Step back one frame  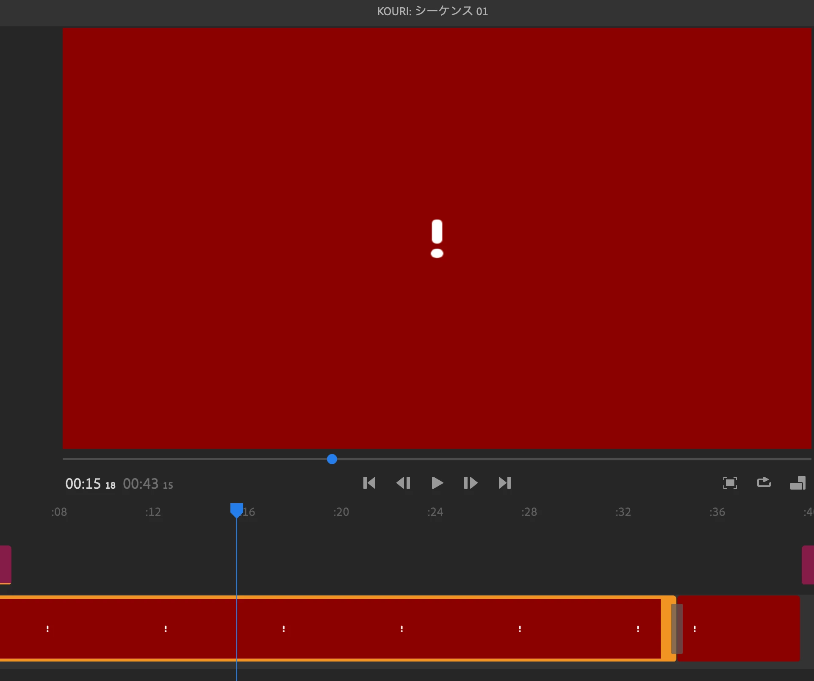403,483
